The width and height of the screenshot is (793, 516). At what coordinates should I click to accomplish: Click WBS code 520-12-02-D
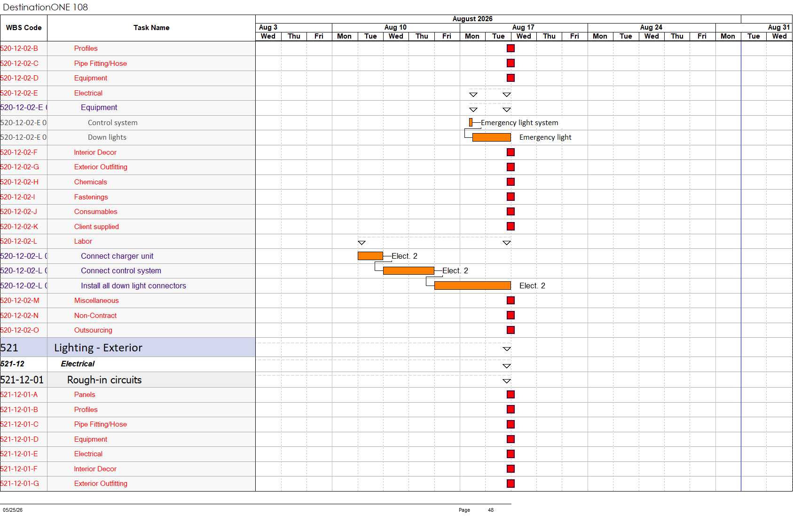[x=19, y=78]
